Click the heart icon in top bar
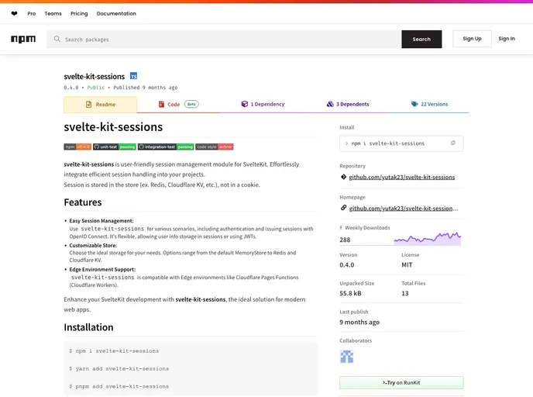Viewport: 533px width, 397px height. tap(14, 14)
